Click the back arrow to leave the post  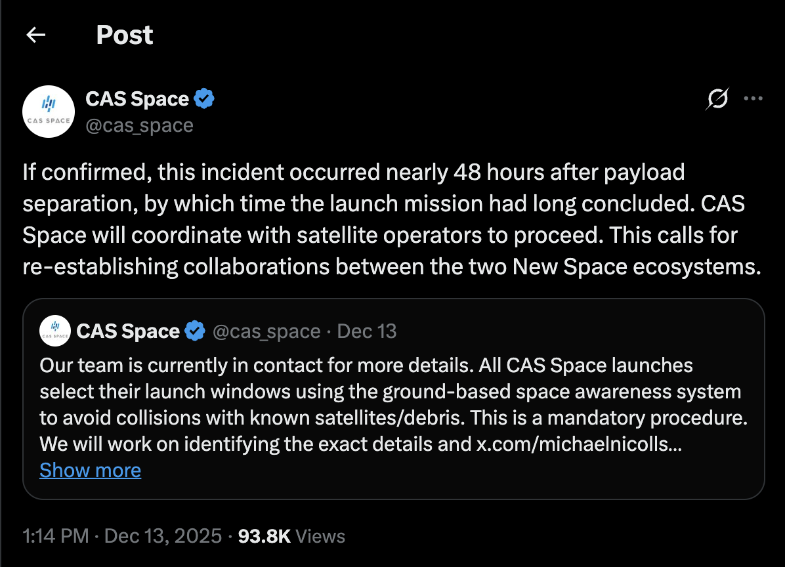35,34
